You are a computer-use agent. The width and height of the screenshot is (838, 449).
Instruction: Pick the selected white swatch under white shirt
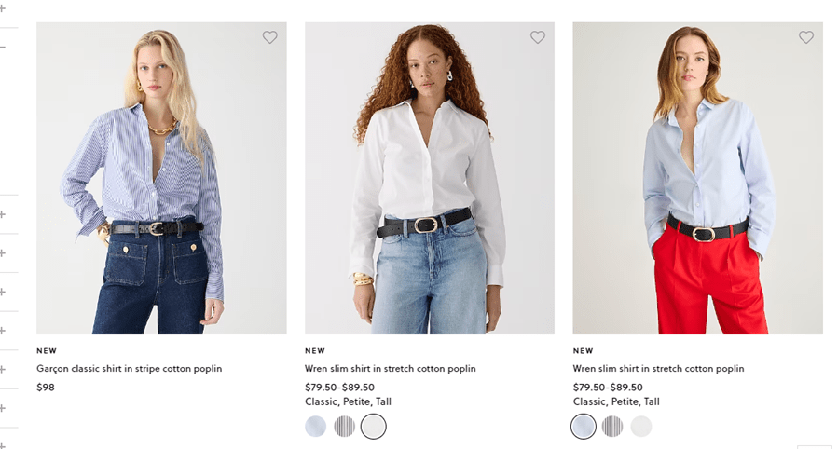373,427
